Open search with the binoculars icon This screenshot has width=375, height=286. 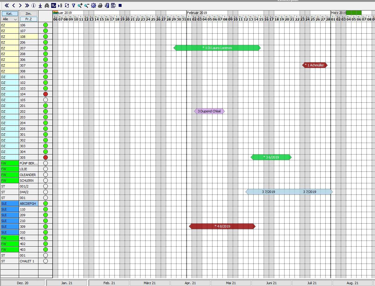(47, 5)
